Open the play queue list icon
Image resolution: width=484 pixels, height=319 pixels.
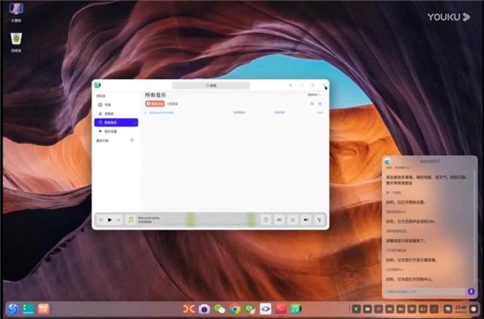coord(320,220)
